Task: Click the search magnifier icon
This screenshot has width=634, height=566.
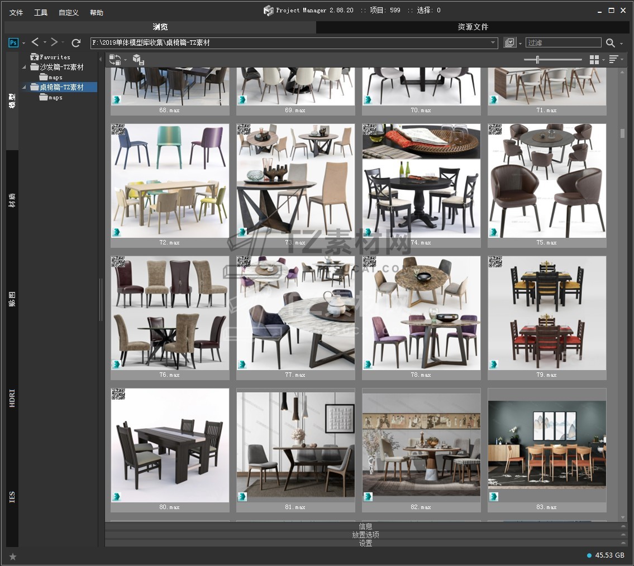Action: 611,43
